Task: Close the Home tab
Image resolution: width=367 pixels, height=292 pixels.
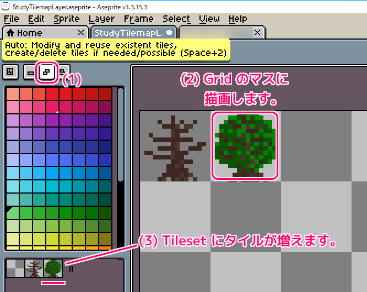Action: (x=81, y=32)
